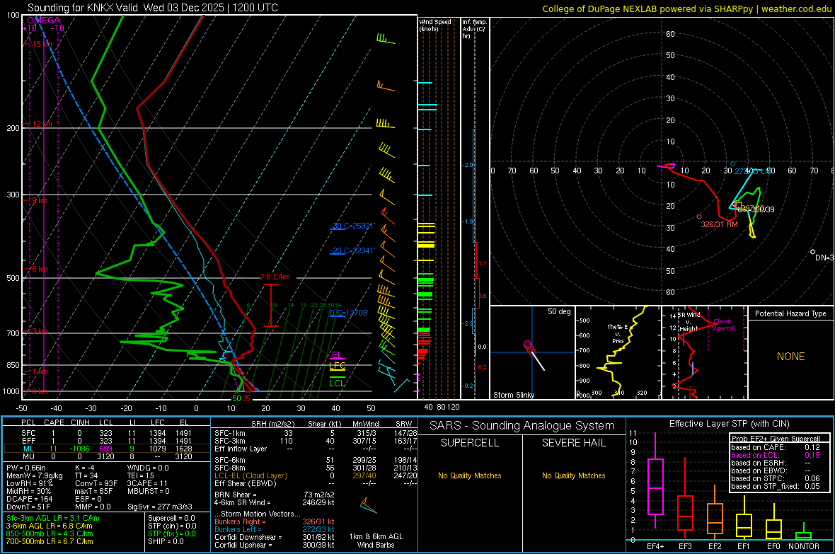The width and height of the screenshot is (835, 554).
Task: Click the SHIP = 0.0 value
Action: coord(166,542)
